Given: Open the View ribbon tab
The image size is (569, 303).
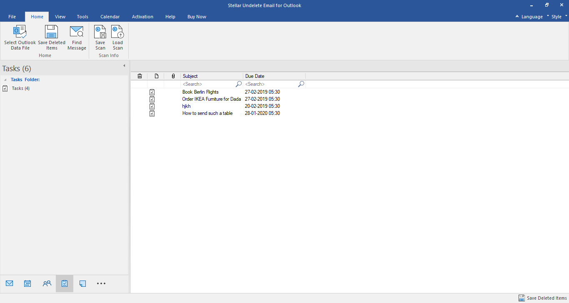Looking at the screenshot, I should (x=60, y=17).
